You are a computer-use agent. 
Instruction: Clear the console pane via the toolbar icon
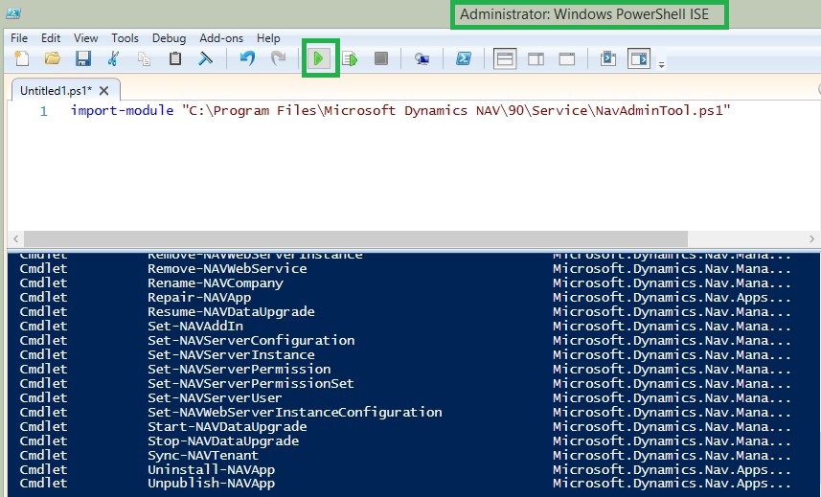pos(205,58)
